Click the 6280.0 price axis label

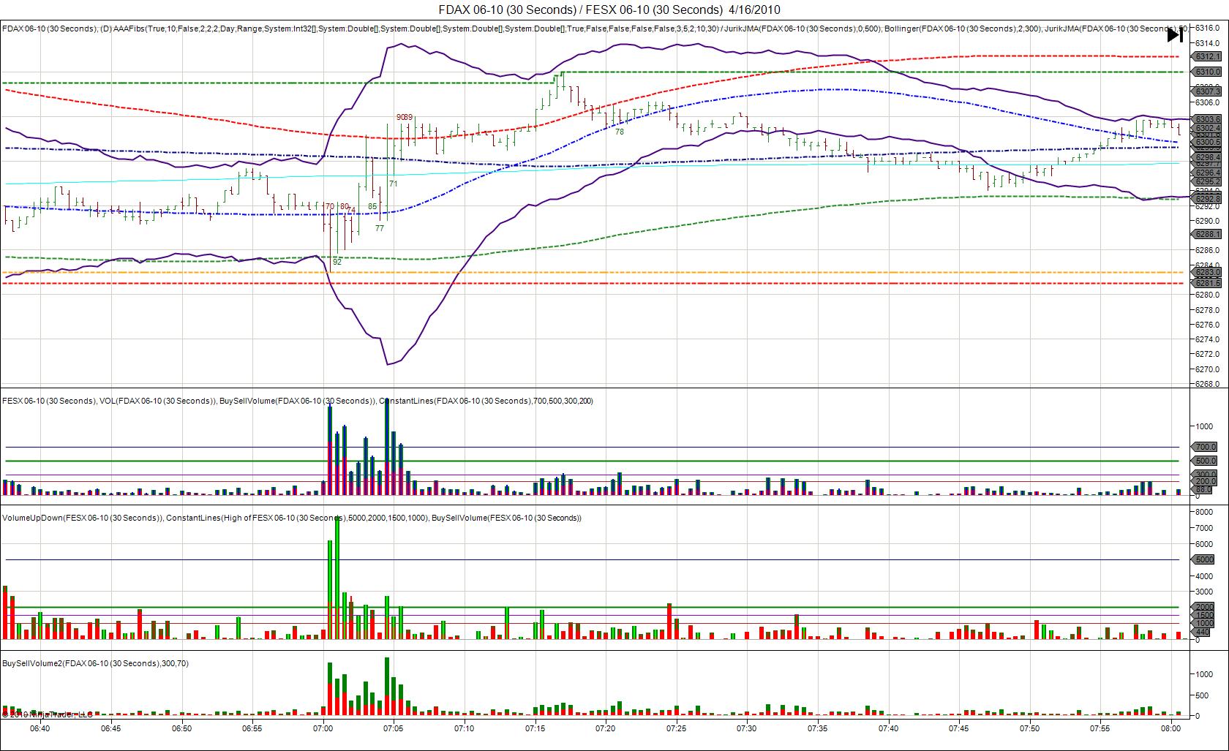[x=1207, y=295]
